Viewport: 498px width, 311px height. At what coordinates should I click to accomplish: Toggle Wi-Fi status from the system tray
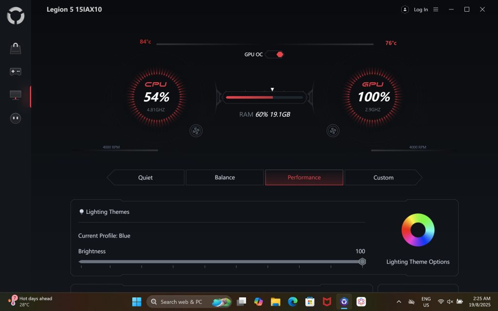(441, 301)
